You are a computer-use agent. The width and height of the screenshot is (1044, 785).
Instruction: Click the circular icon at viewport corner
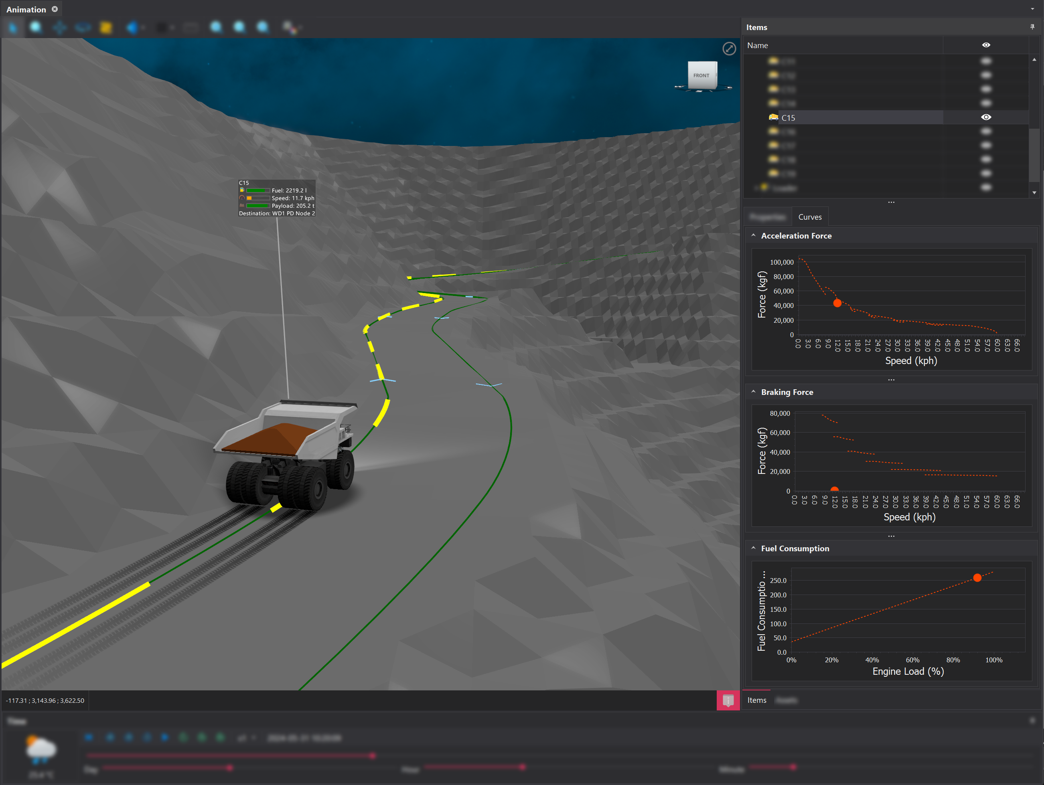(x=729, y=49)
